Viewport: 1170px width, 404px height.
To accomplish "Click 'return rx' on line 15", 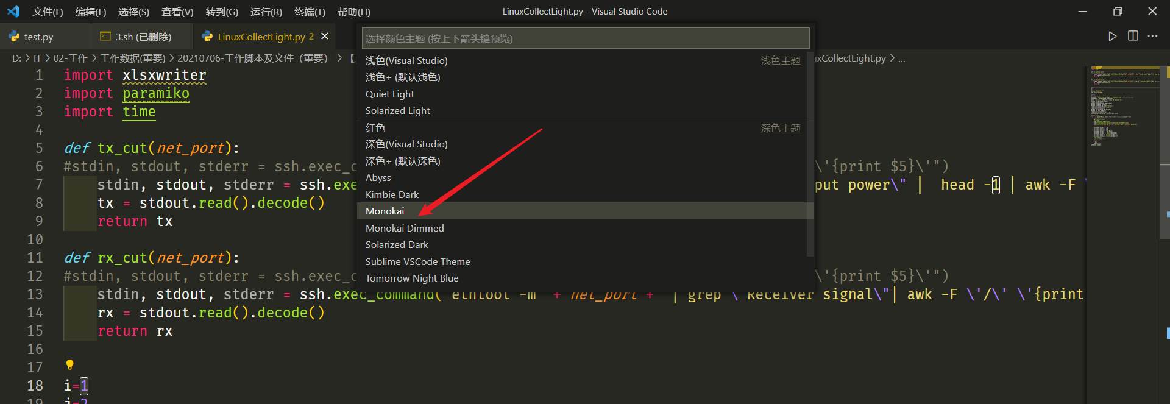I will (x=135, y=331).
